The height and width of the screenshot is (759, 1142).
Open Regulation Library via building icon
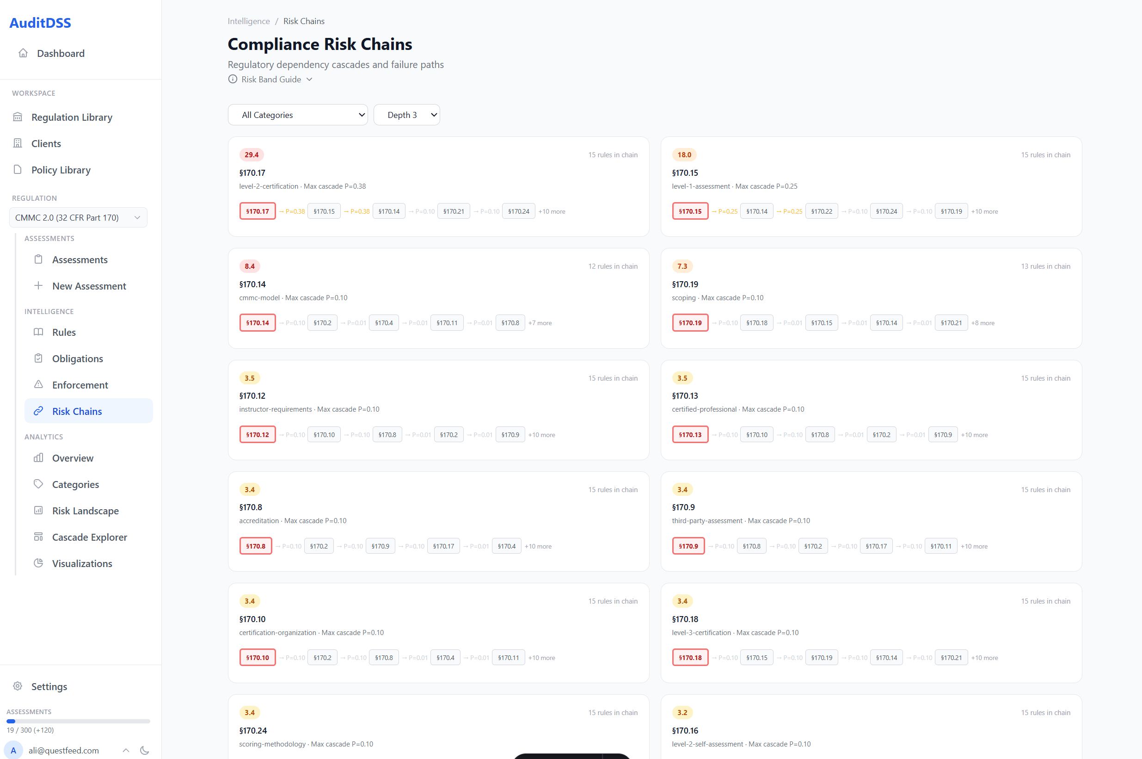(18, 117)
